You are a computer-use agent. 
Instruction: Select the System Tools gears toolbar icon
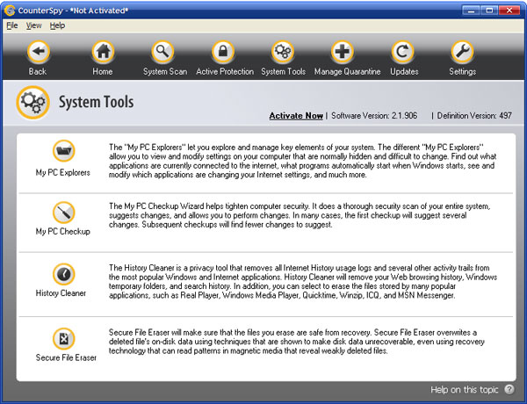[283, 52]
